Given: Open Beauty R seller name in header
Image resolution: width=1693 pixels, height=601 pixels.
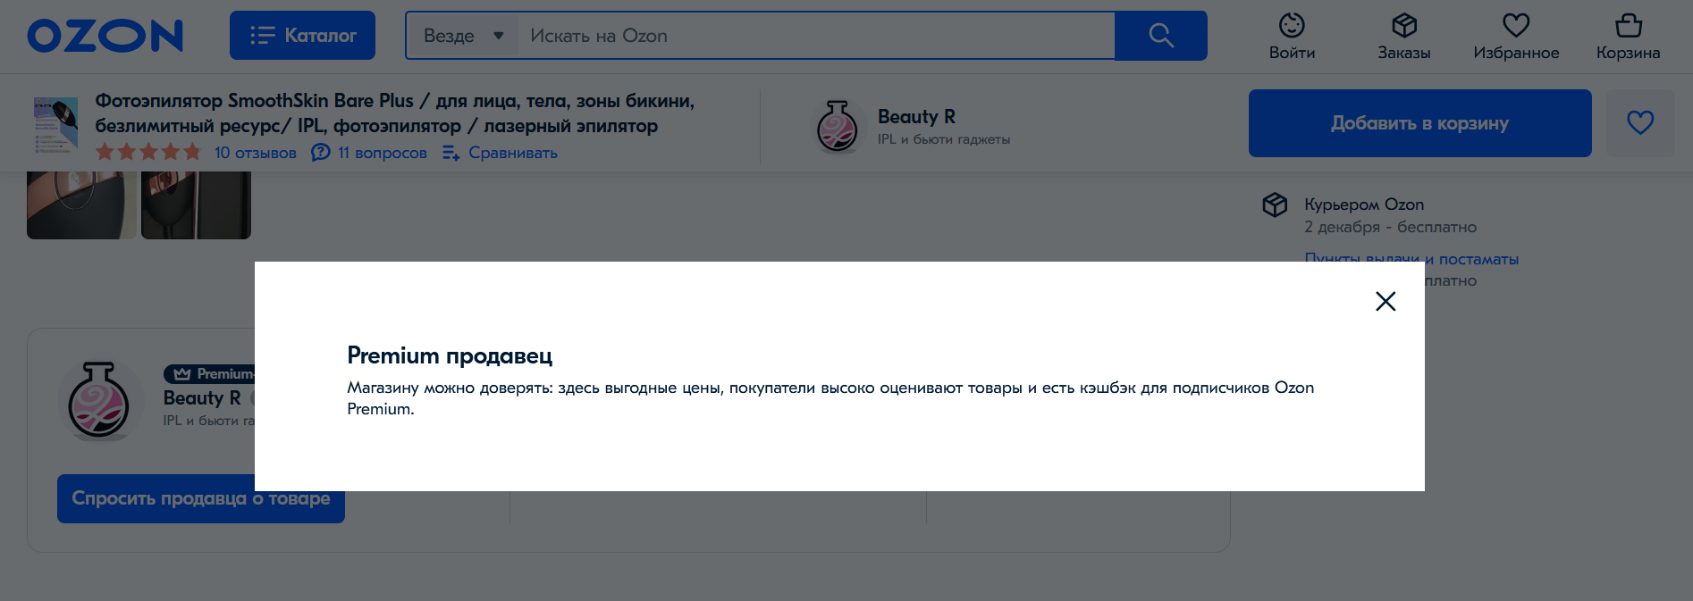Looking at the screenshot, I should click(x=916, y=117).
